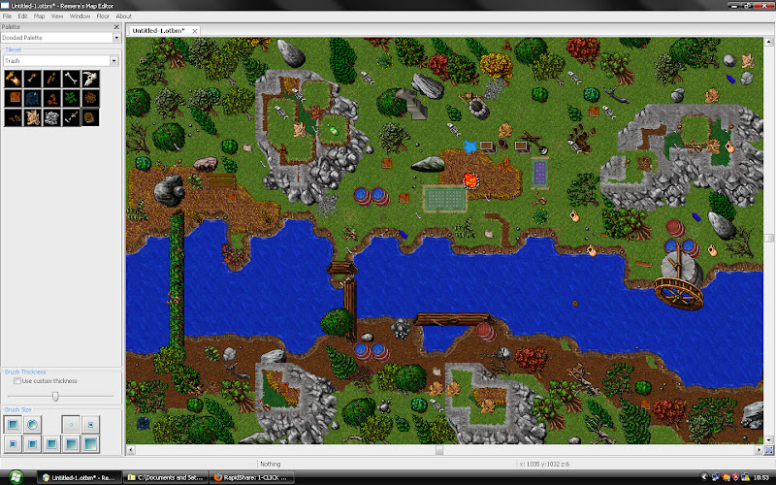
Task: Click the map's horizontal scrollbar thumb
Action: click(439, 450)
